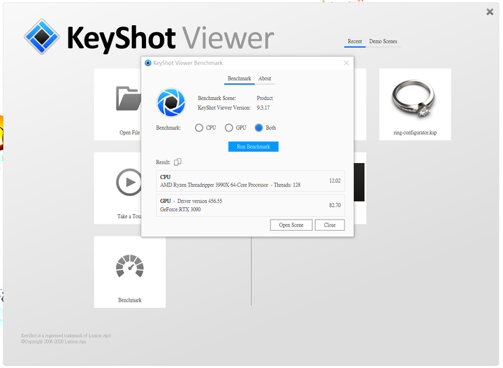The width and height of the screenshot is (503, 368).
Task: Switch to the Benchmark tab in the dialog
Action: click(x=240, y=78)
